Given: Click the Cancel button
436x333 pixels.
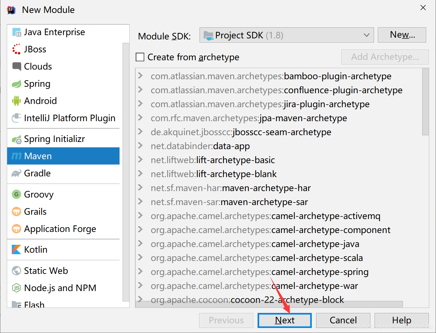Looking at the screenshot, I should (343, 320).
